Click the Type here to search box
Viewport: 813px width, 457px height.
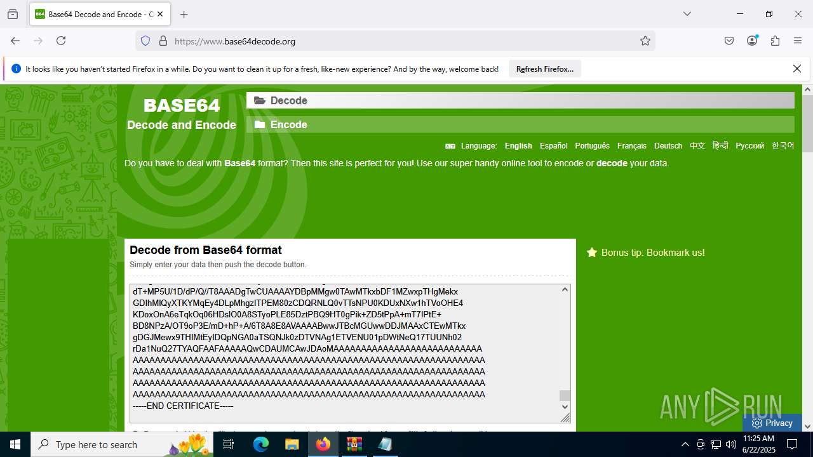[123, 444]
